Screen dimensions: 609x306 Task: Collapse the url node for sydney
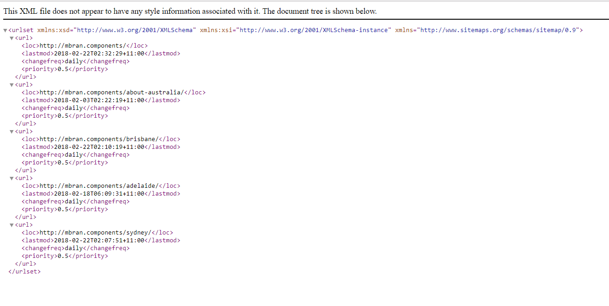click(11, 225)
